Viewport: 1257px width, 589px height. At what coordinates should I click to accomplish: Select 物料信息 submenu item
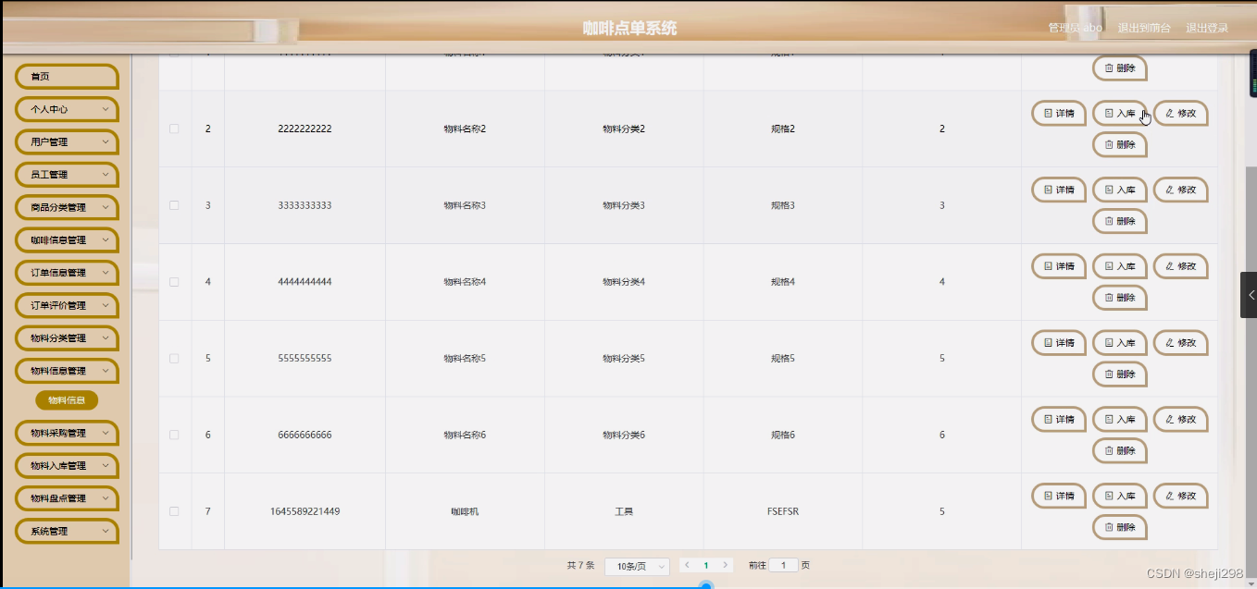pos(66,399)
